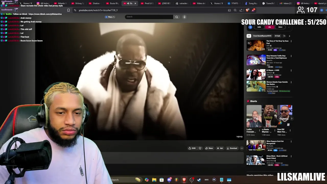Open Notepad from the taskbar
Viewport: 327px width, 184px height.
coord(221,180)
